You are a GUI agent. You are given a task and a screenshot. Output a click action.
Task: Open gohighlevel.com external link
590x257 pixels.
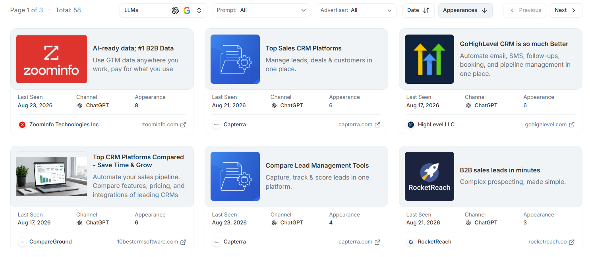point(549,125)
